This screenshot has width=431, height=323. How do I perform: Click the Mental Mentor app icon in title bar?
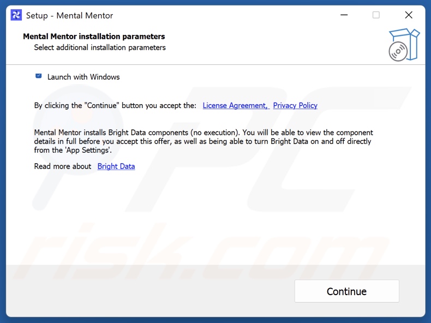[x=16, y=15]
